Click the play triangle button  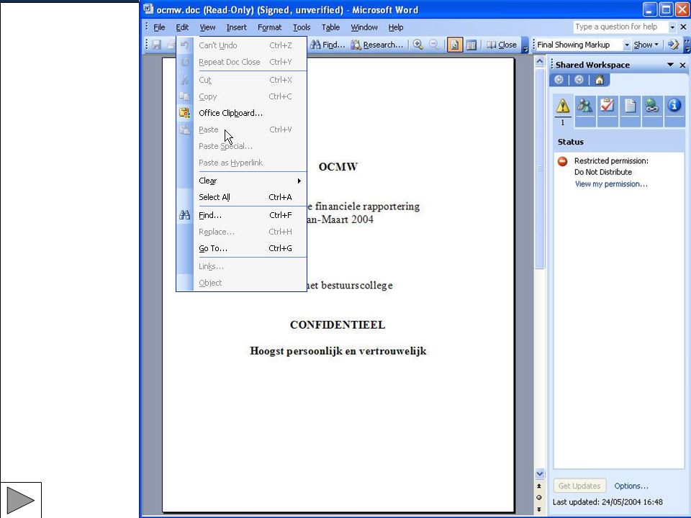21,501
